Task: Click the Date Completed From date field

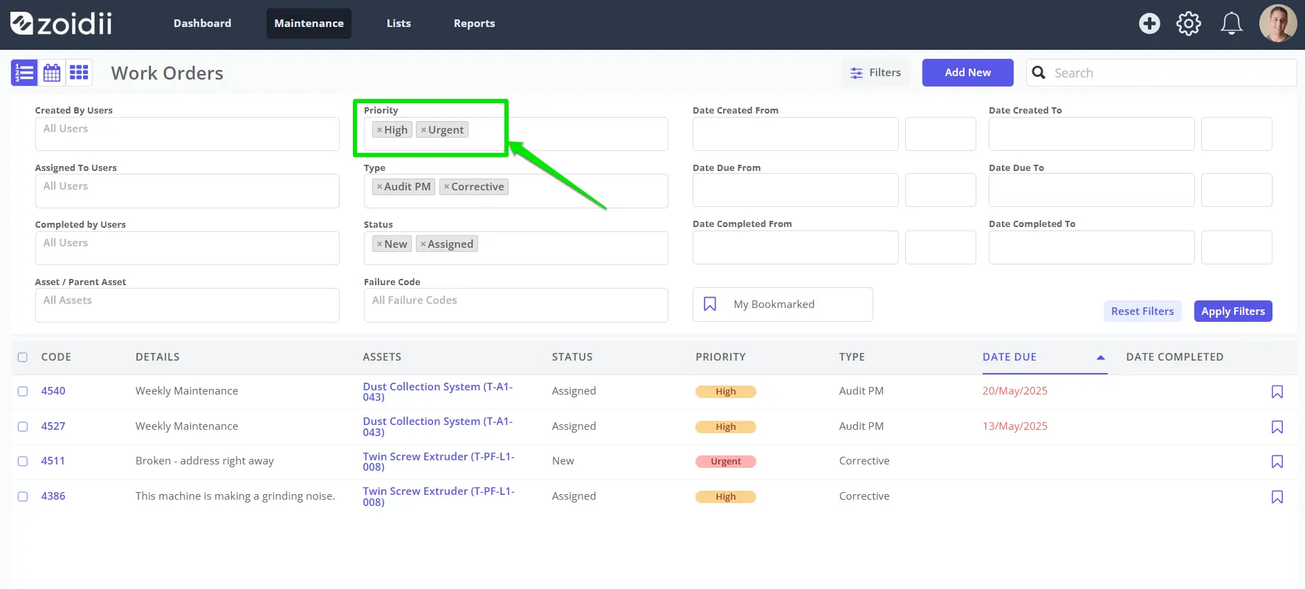Action: click(796, 248)
